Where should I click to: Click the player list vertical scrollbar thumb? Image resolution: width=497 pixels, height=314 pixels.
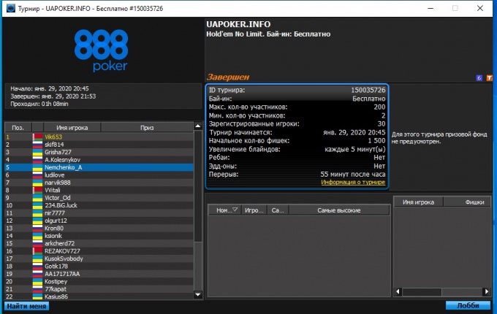click(x=198, y=187)
